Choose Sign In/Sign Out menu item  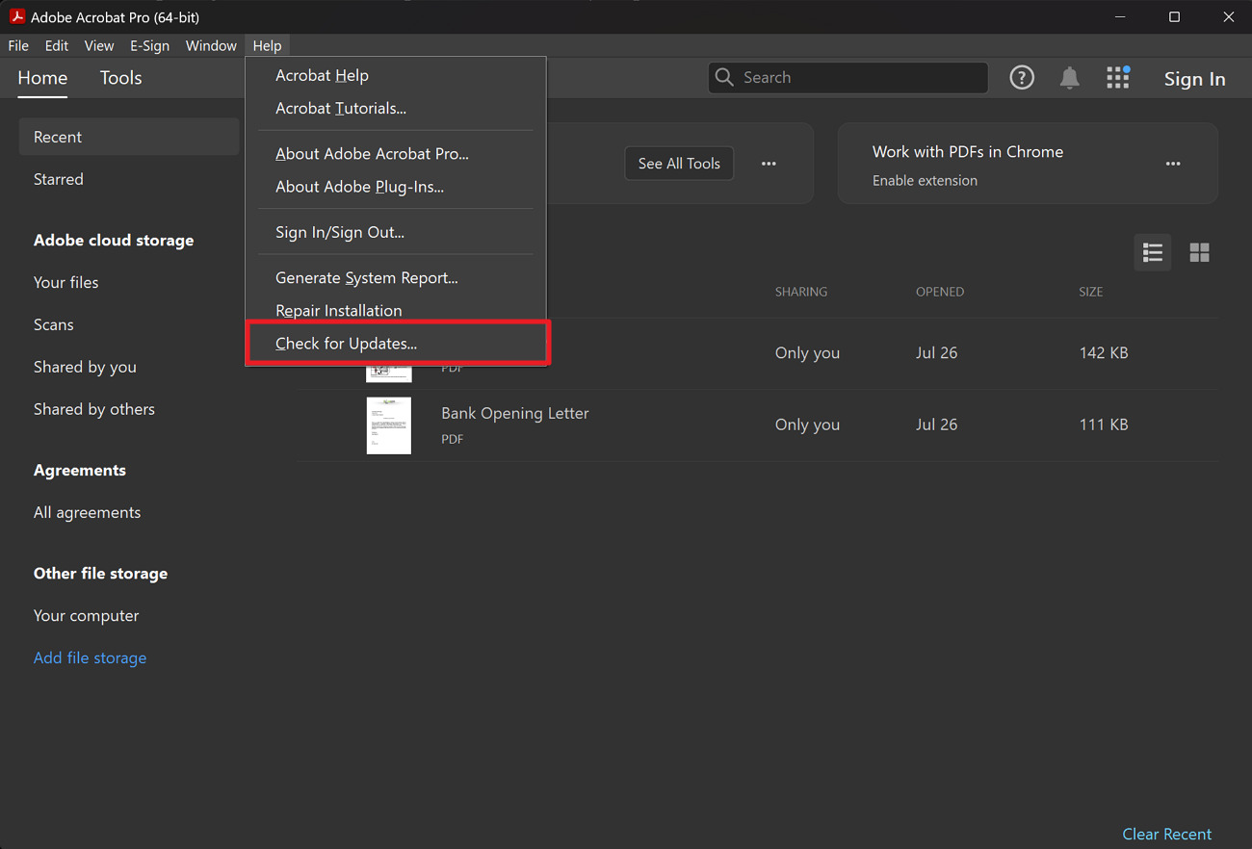396,232
